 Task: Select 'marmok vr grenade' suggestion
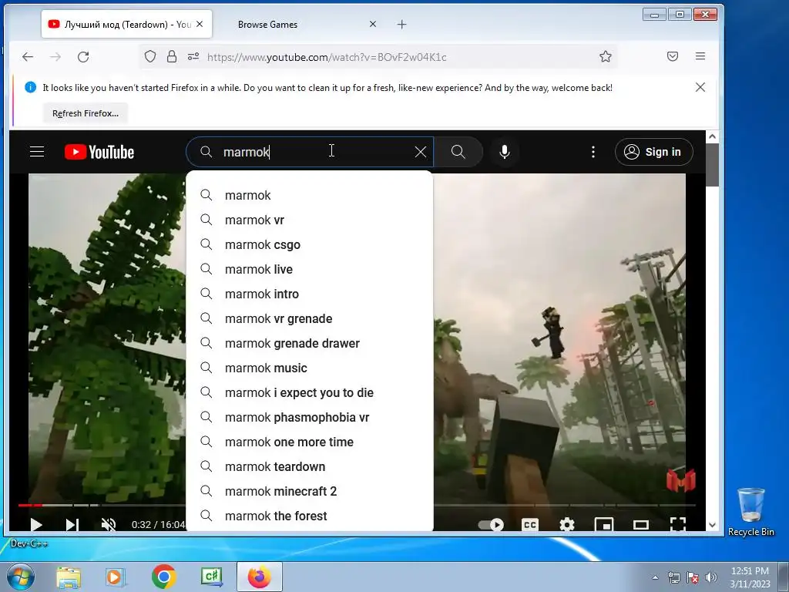tap(310, 318)
